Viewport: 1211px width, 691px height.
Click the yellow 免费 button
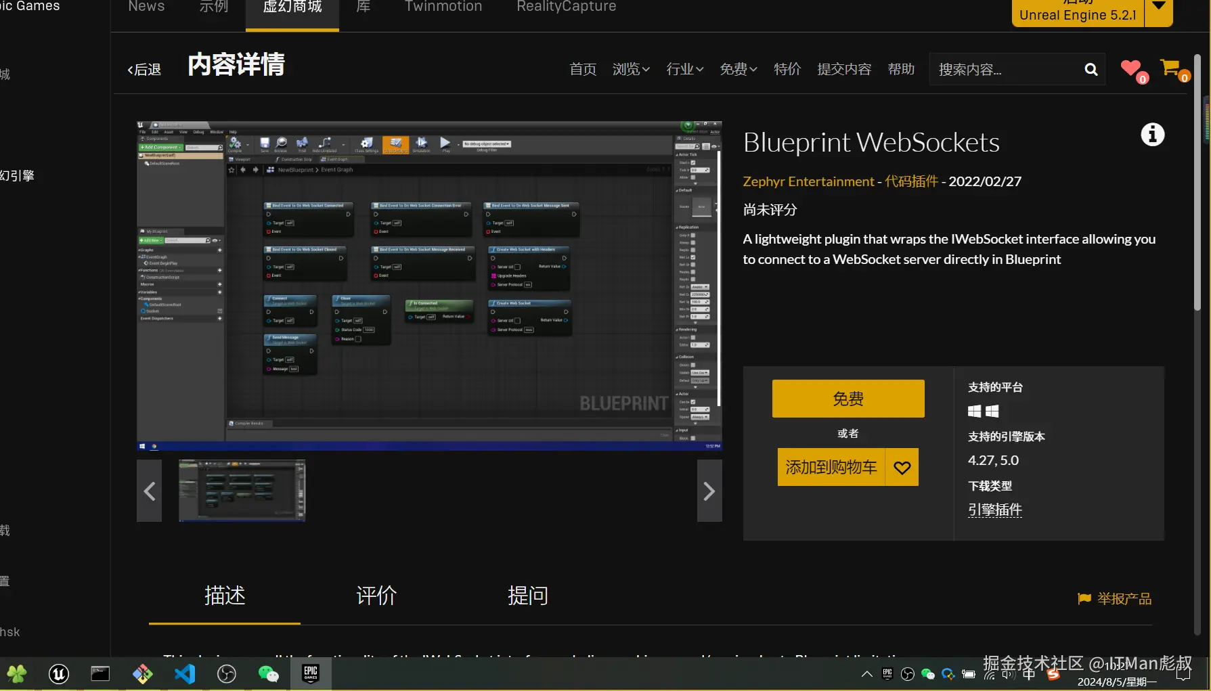848,399
